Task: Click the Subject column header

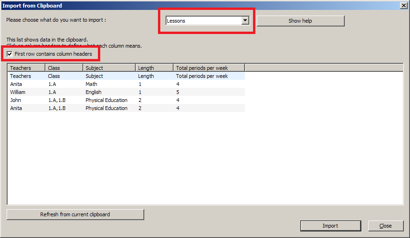Action: pyautogui.click(x=109, y=68)
